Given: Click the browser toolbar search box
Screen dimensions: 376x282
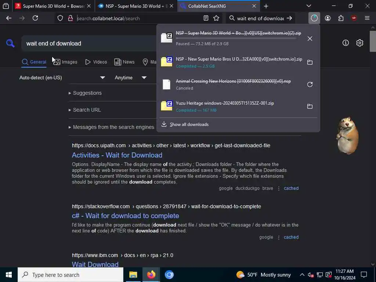Looking at the screenshot, I should point(260,18).
